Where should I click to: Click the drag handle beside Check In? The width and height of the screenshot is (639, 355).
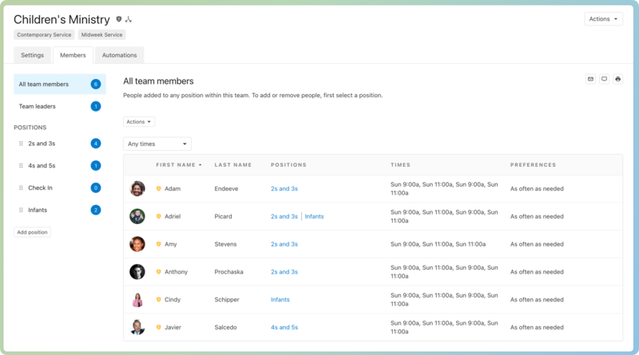click(x=21, y=188)
